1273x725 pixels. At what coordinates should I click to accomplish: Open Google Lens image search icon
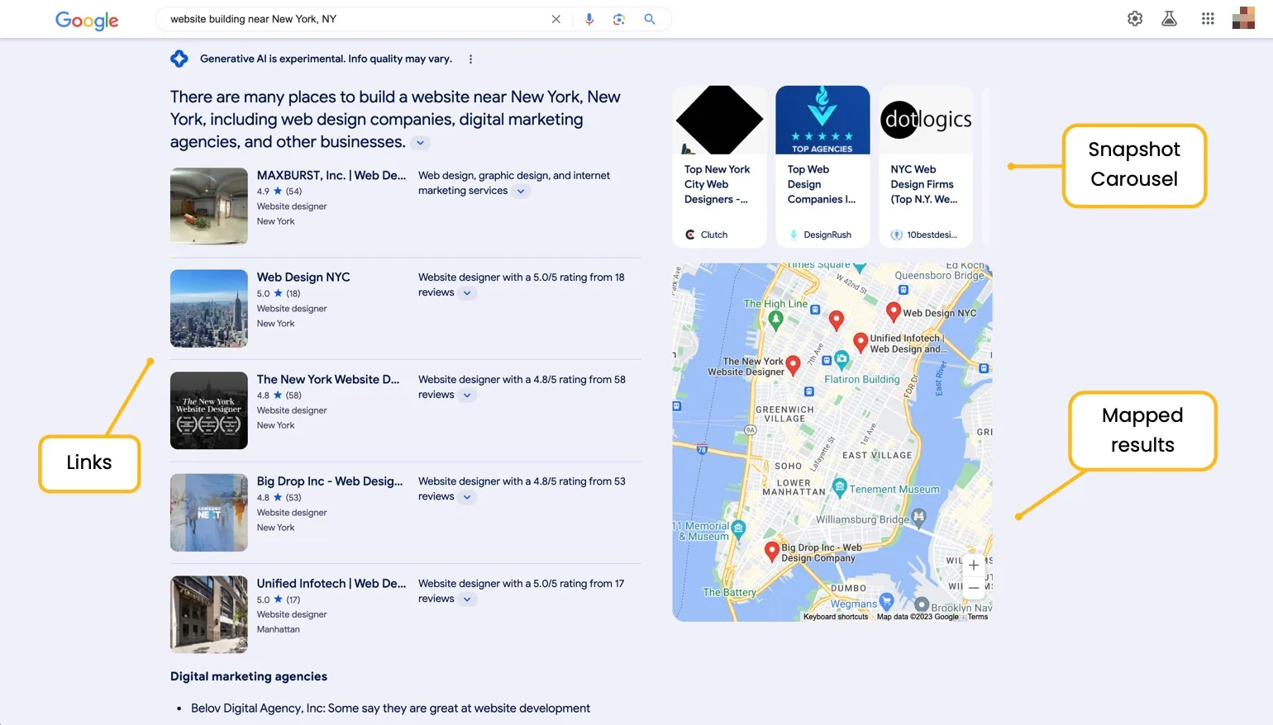click(619, 19)
